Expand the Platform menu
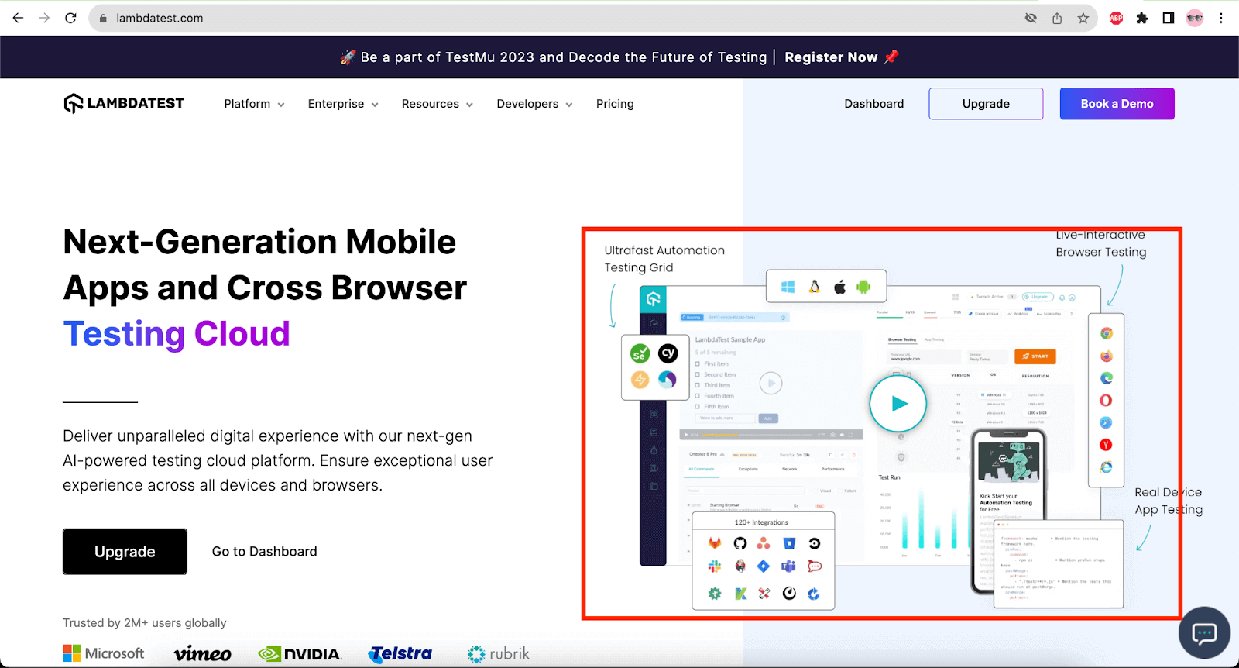This screenshot has height=668, width=1239. 254,104
